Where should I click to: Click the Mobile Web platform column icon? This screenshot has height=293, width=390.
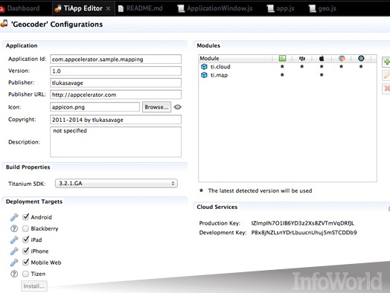342,59
